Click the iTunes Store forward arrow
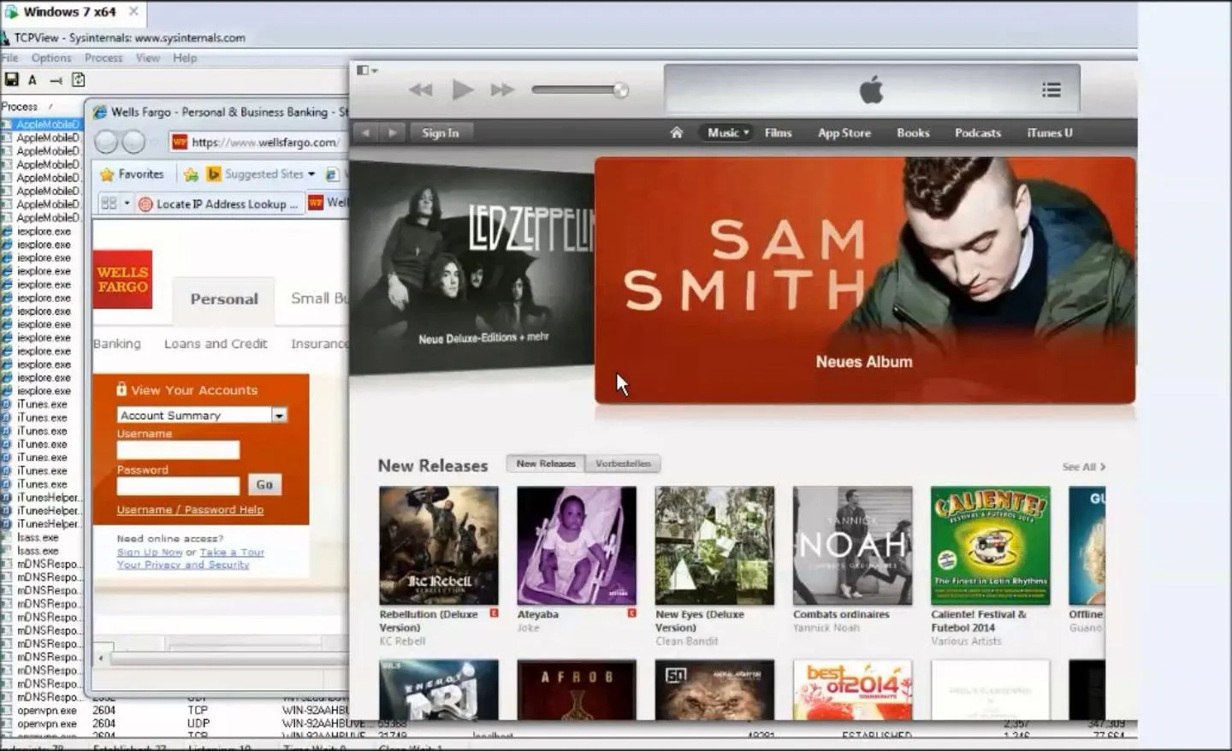The image size is (1232, 751). 393,133
